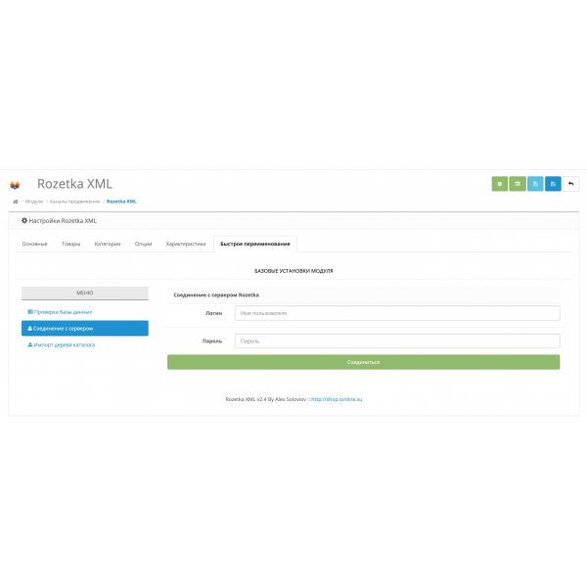Open Импорт дерева каталога menu item
The width and height of the screenshot is (587, 587).
[x=85, y=344]
